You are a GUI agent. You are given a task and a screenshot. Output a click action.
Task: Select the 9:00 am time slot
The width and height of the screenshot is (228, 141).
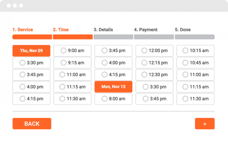[x=72, y=51]
